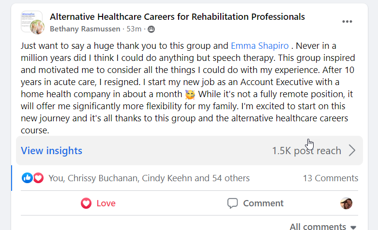The image size is (378, 230).
Task: Open the group name title link
Action: pos(177,17)
